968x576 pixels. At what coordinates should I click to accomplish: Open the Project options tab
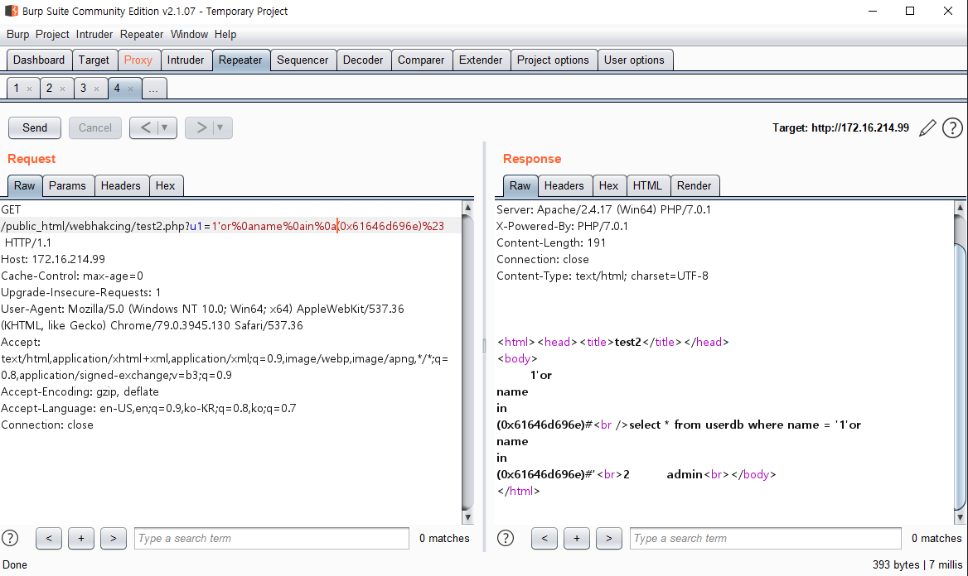pyautogui.click(x=553, y=60)
